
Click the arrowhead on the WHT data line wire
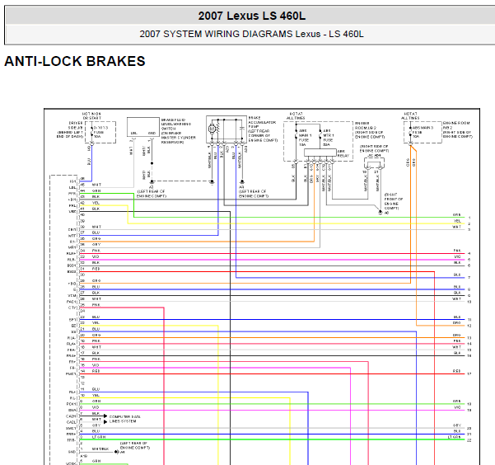point(105,422)
